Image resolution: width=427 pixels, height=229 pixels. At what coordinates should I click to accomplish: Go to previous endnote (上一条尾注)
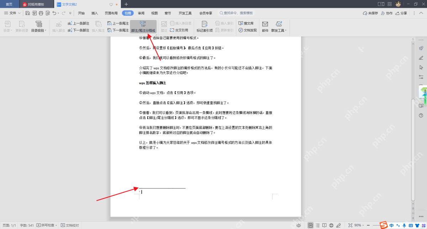click(x=118, y=23)
